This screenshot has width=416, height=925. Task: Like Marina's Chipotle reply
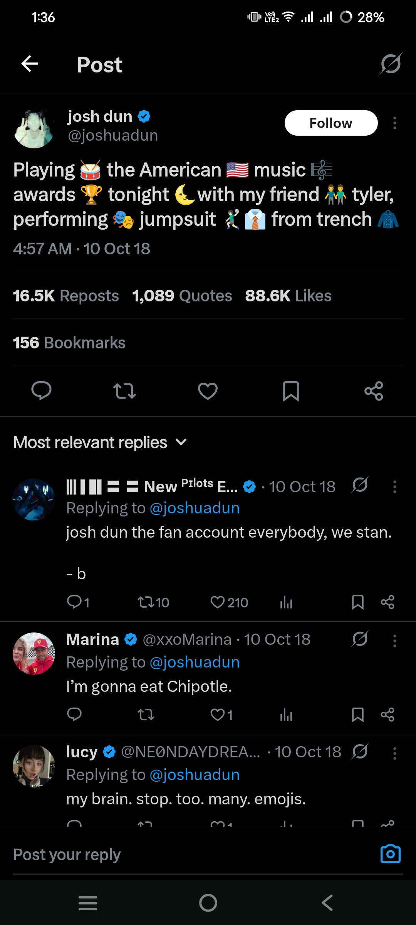pyautogui.click(x=218, y=715)
